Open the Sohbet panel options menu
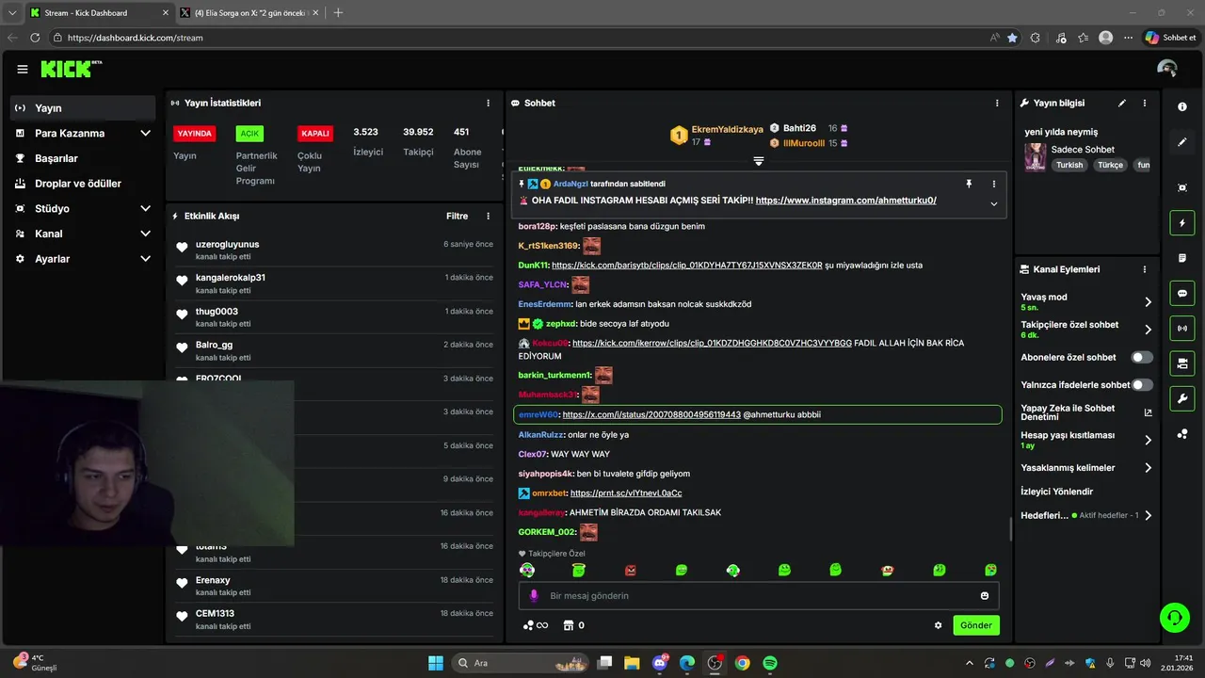The height and width of the screenshot is (678, 1205). (997, 104)
